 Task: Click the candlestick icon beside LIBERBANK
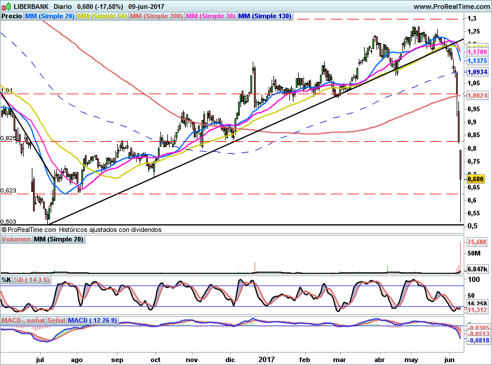pos(6,6)
